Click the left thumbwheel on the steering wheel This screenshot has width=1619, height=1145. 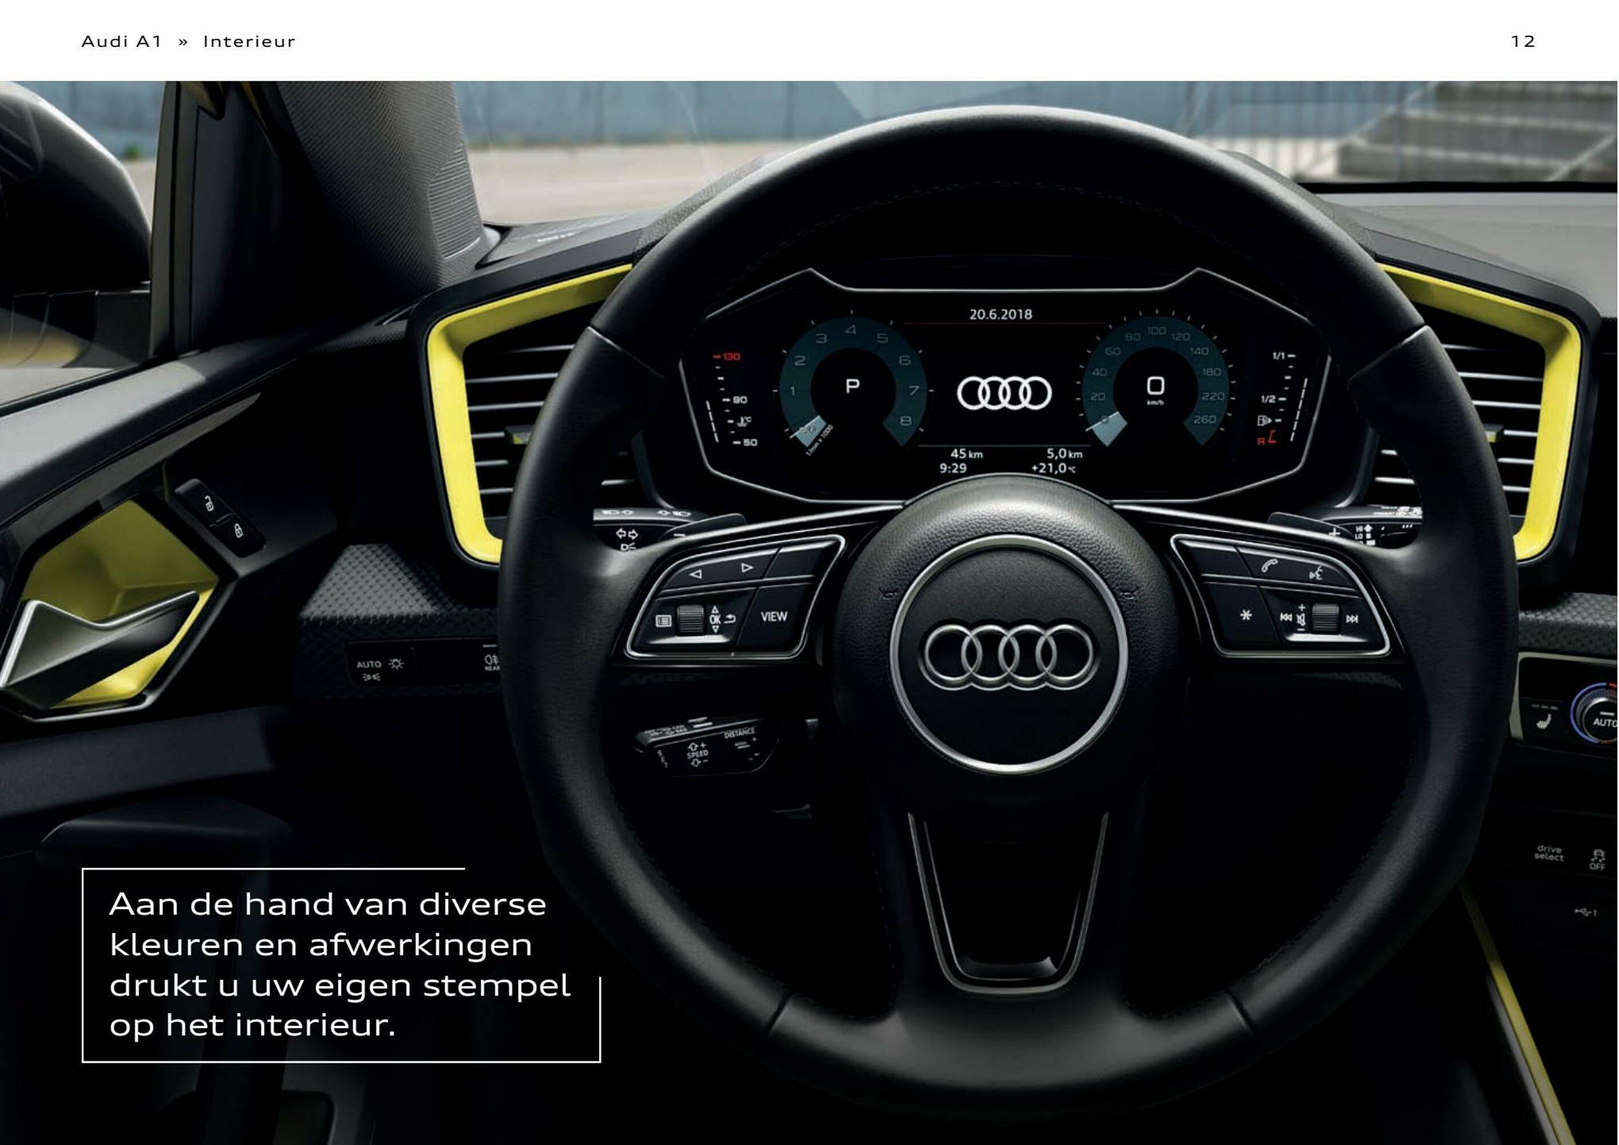click(x=690, y=619)
